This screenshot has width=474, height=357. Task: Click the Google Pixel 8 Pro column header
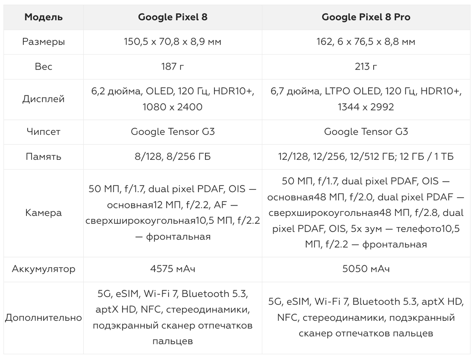point(366,17)
